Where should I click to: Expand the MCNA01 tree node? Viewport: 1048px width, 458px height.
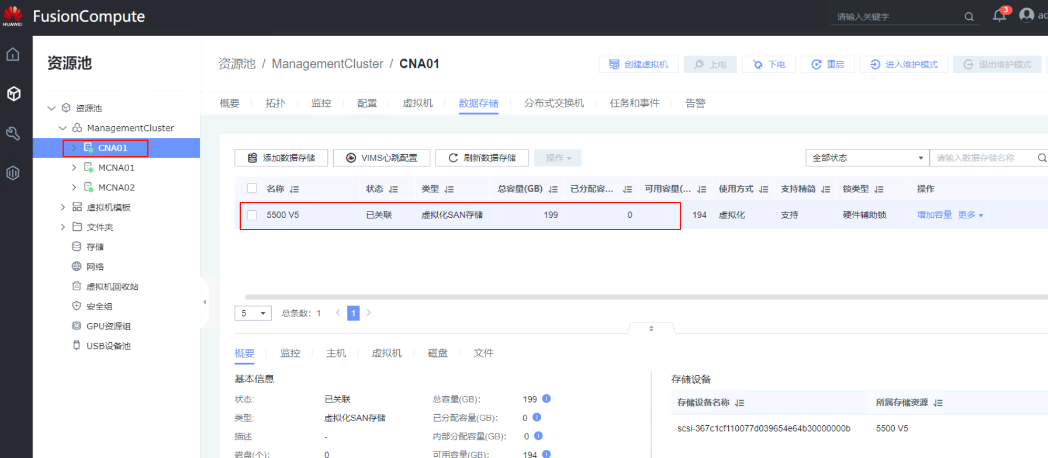click(74, 168)
